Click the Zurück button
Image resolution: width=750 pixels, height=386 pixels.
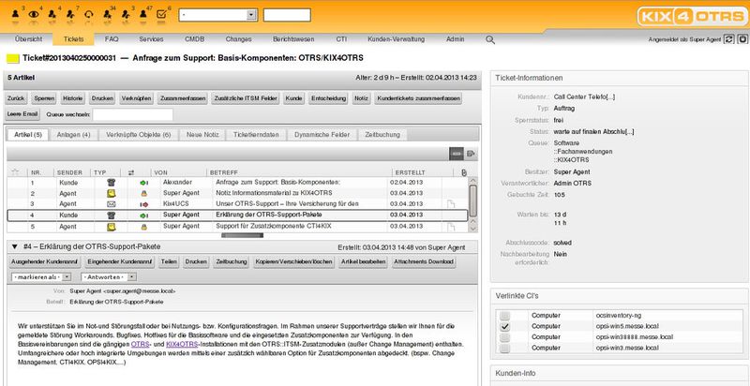point(16,98)
